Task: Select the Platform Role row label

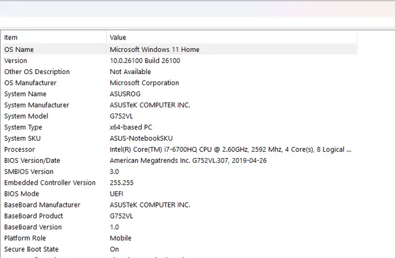Action: click(x=25, y=238)
